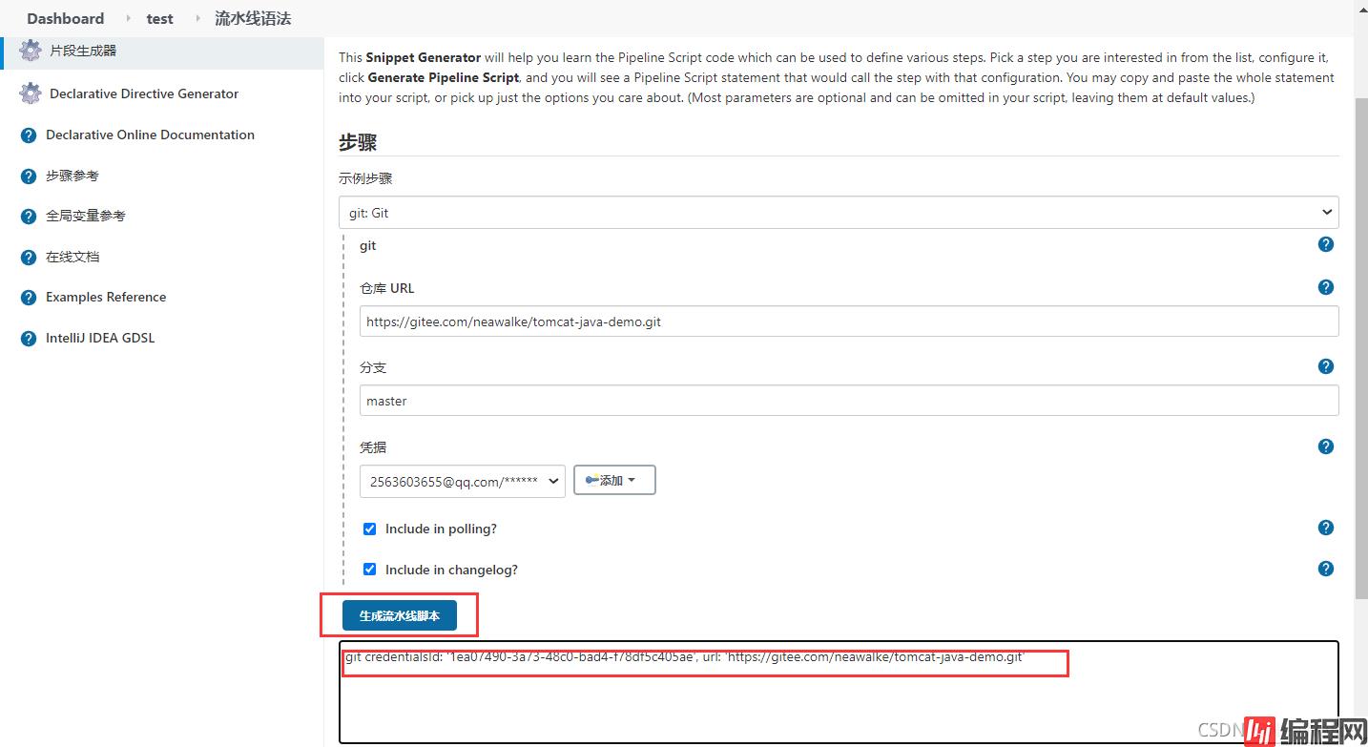Open the credentials dropdown 2563603655@qq.com
The height and width of the screenshot is (747, 1368).
463,481
